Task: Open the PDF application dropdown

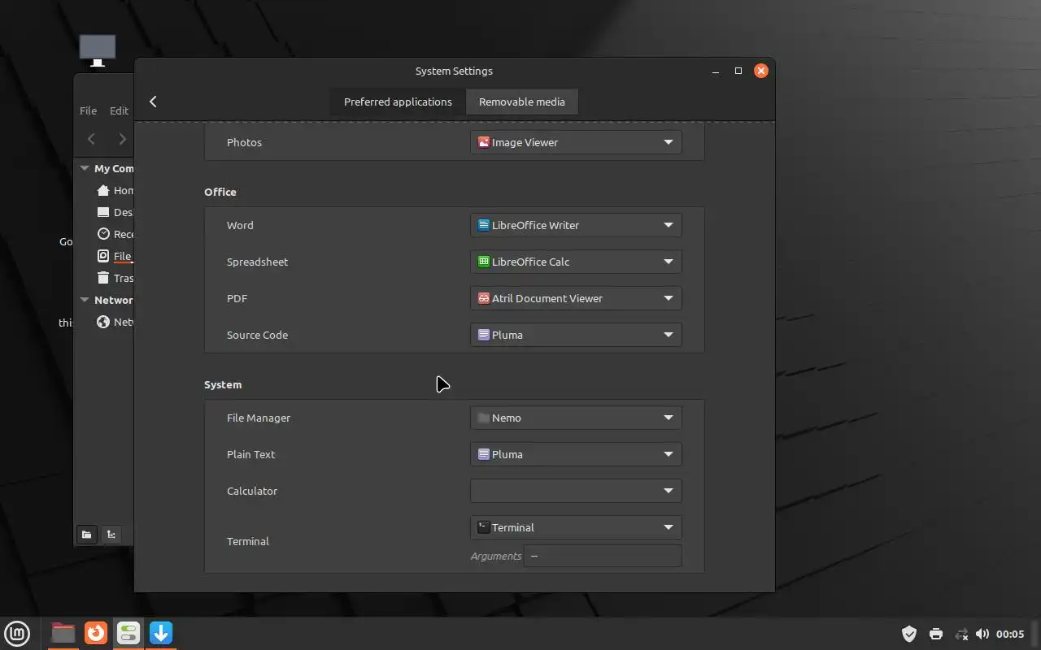Action: 576,298
